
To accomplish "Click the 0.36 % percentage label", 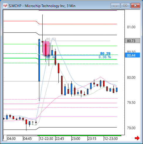I will pyautogui.click(x=105, y=57).
